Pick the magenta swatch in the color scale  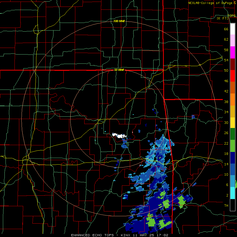[233, 52]
